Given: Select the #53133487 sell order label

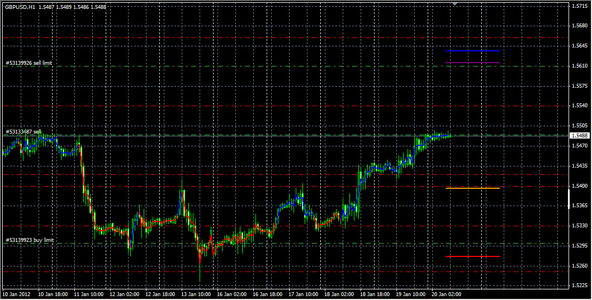Looking at the screenshot, I should click(x=23, y=132).
